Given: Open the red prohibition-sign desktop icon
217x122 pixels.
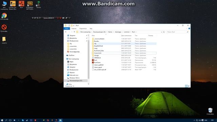Looking at the screenshot, I should pyautogui.click(x=4, y=28).
